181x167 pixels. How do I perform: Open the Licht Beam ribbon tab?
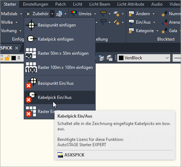(x=100, y=4)
